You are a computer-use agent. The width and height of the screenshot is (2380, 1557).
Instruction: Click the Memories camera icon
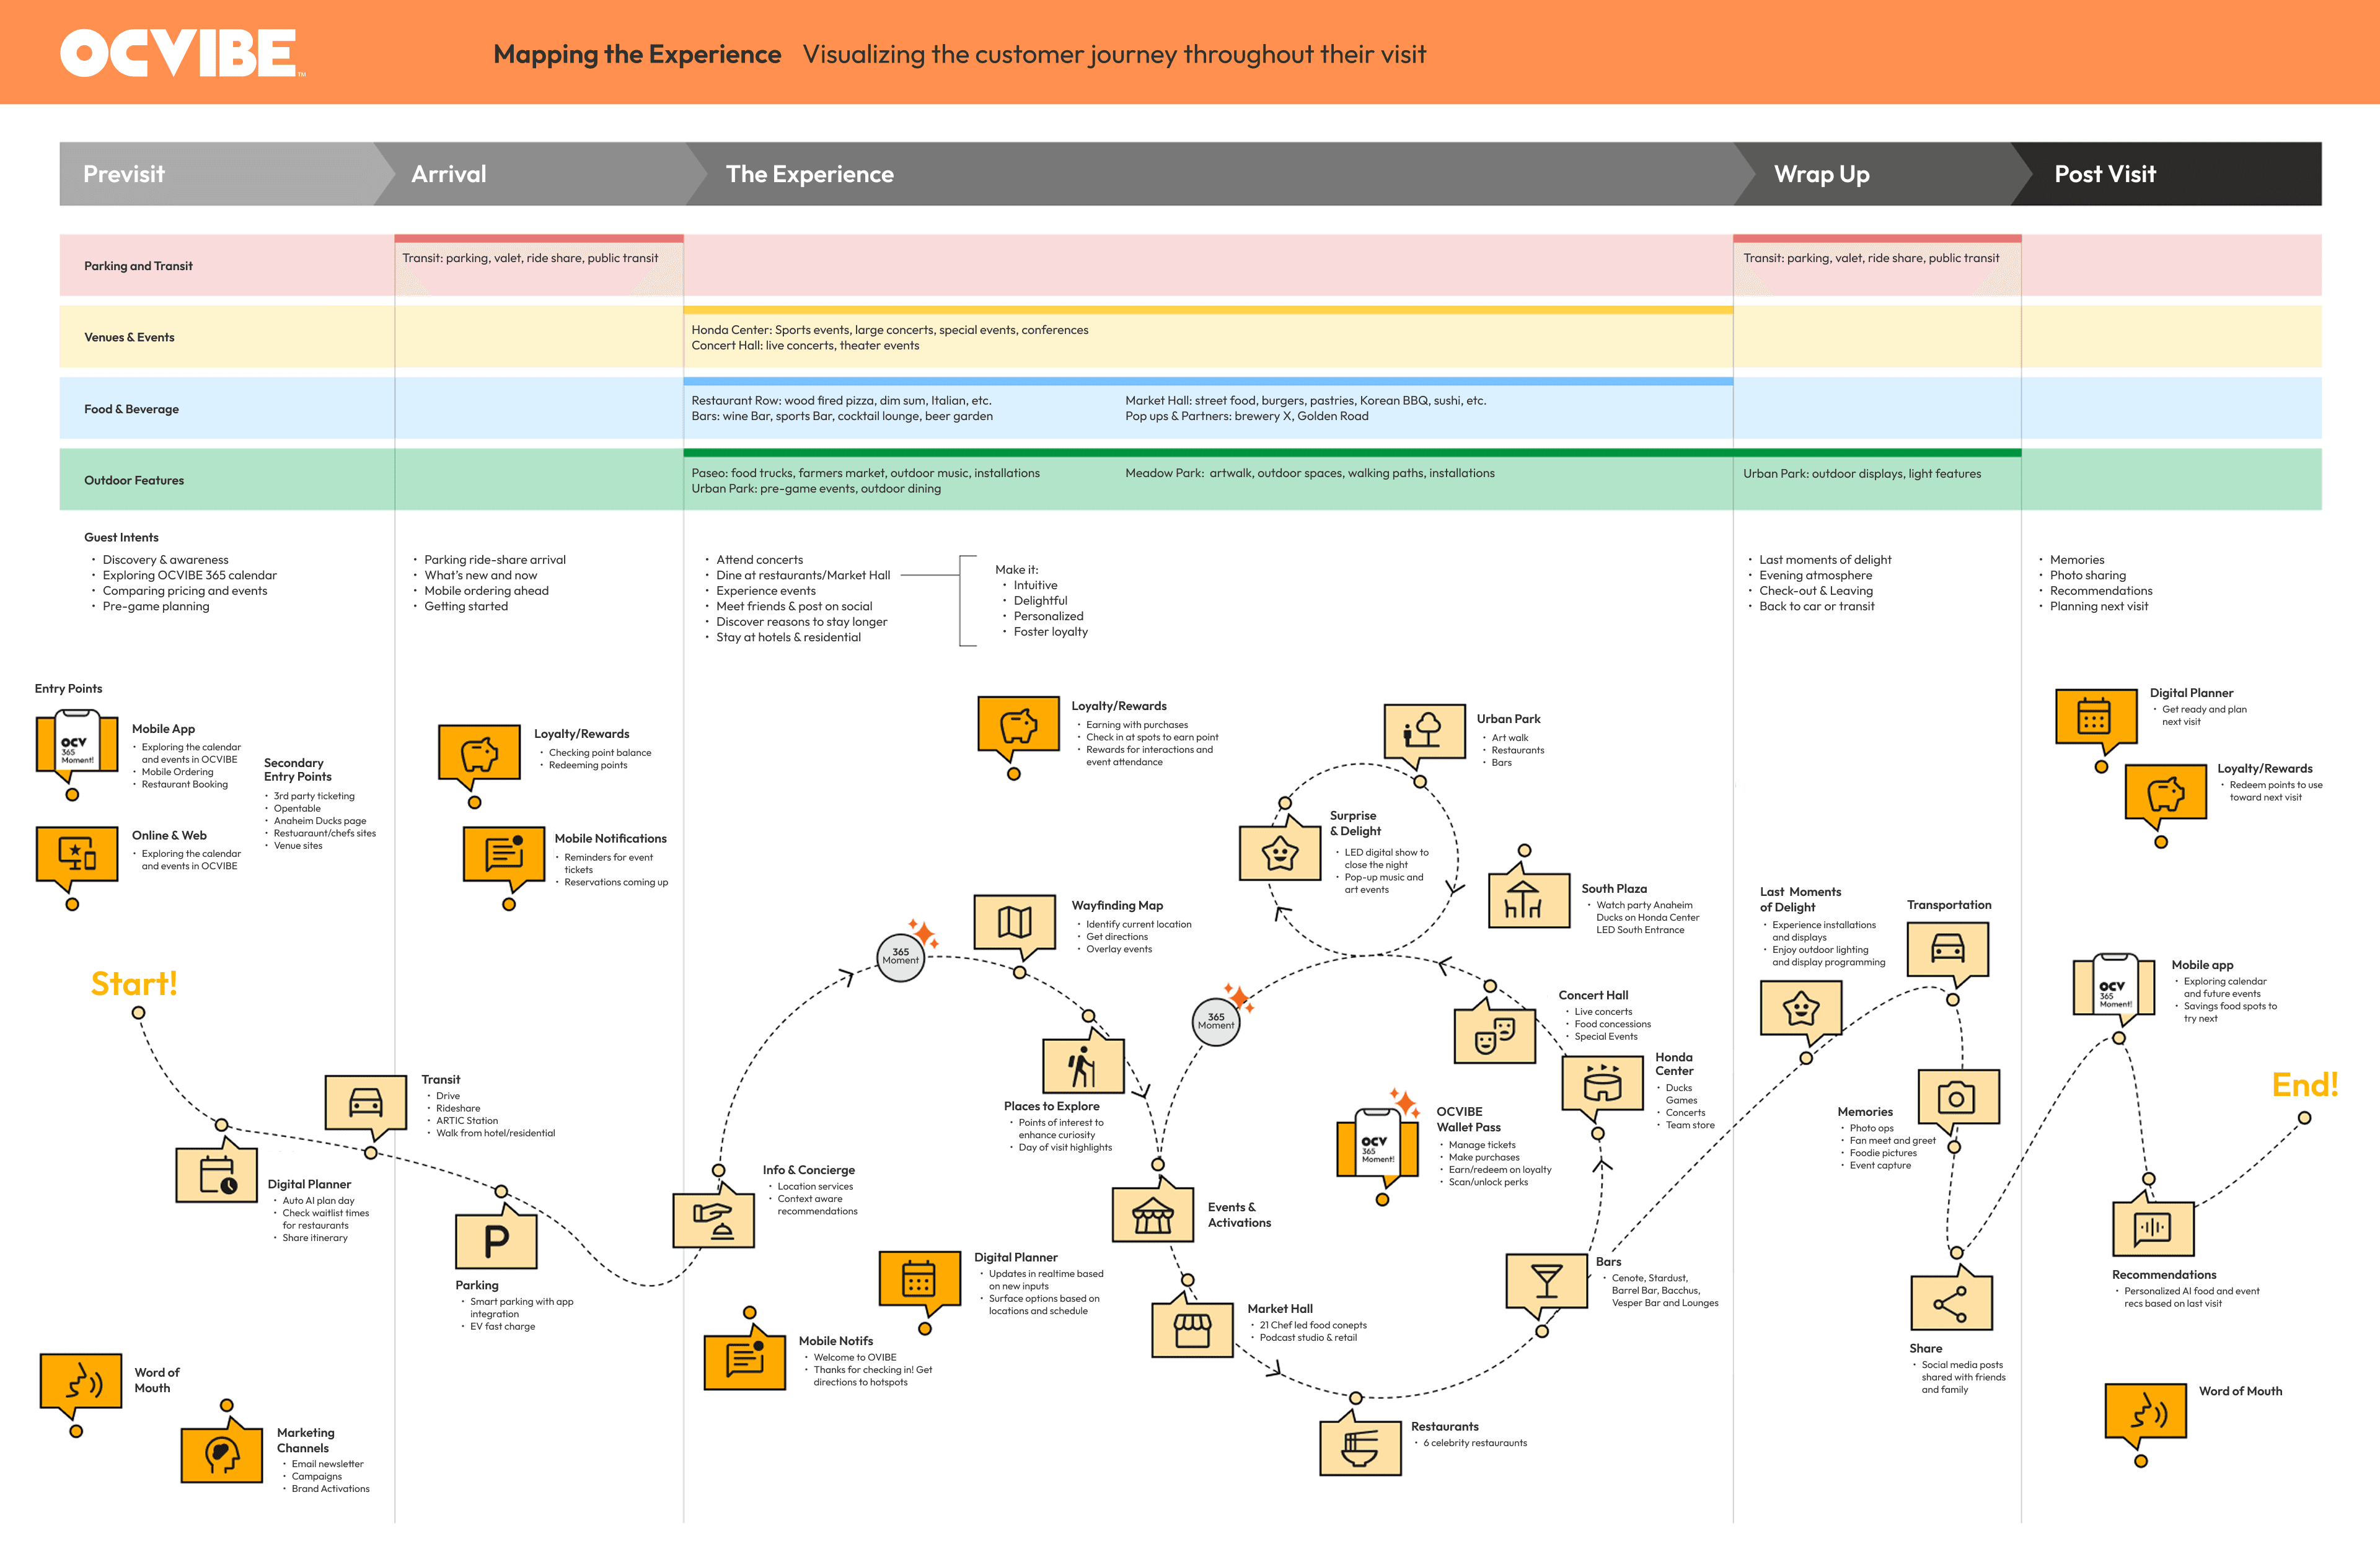coord(1957,1097)
